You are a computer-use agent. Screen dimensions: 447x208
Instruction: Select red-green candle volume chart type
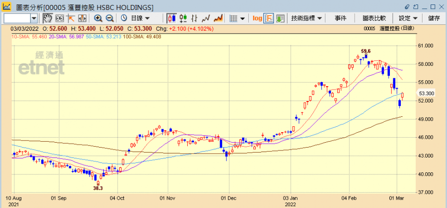183,18
